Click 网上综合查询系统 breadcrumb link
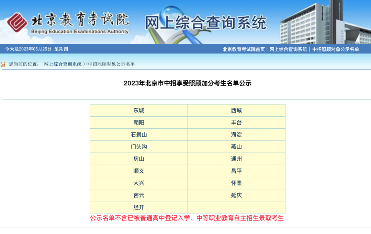Screen dimensions: 371x234 pyautogui.click(x=63, y=64)
